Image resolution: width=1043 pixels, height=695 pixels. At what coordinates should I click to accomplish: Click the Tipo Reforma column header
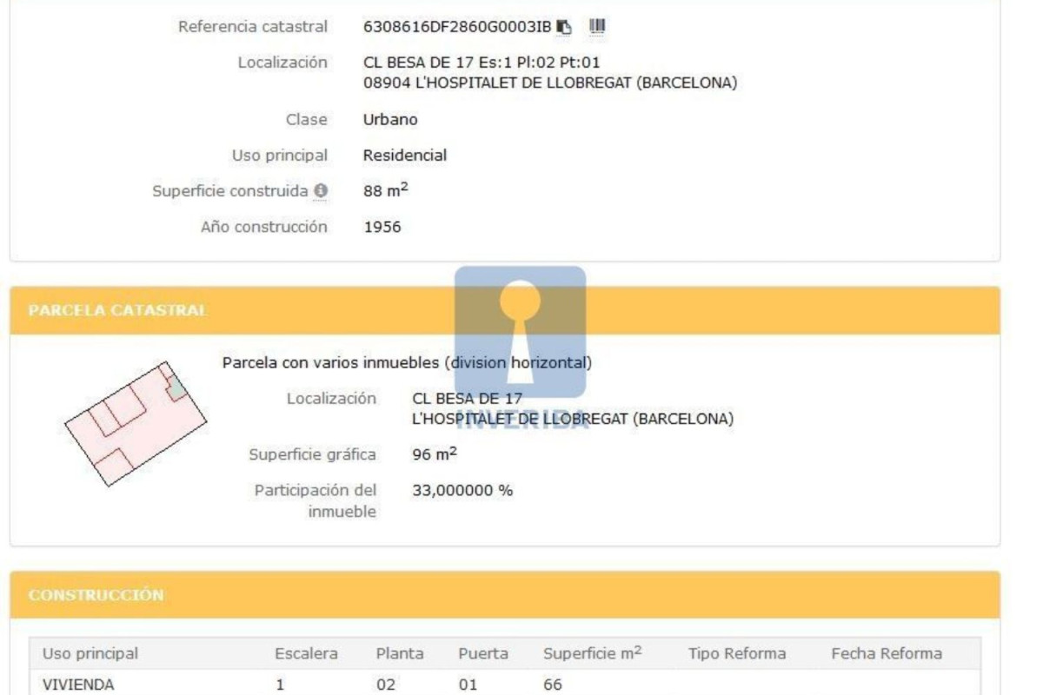coord(737,653)
